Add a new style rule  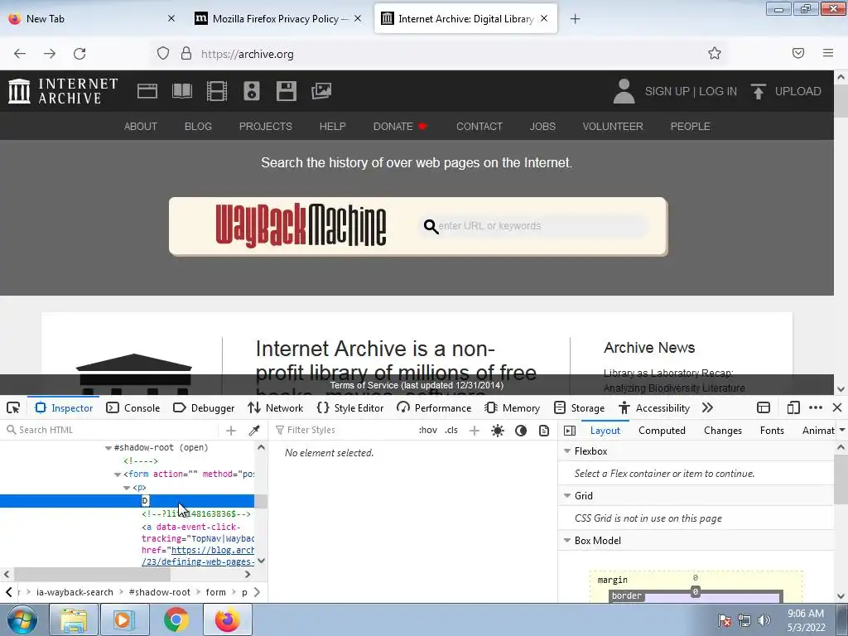click(475, 431)
